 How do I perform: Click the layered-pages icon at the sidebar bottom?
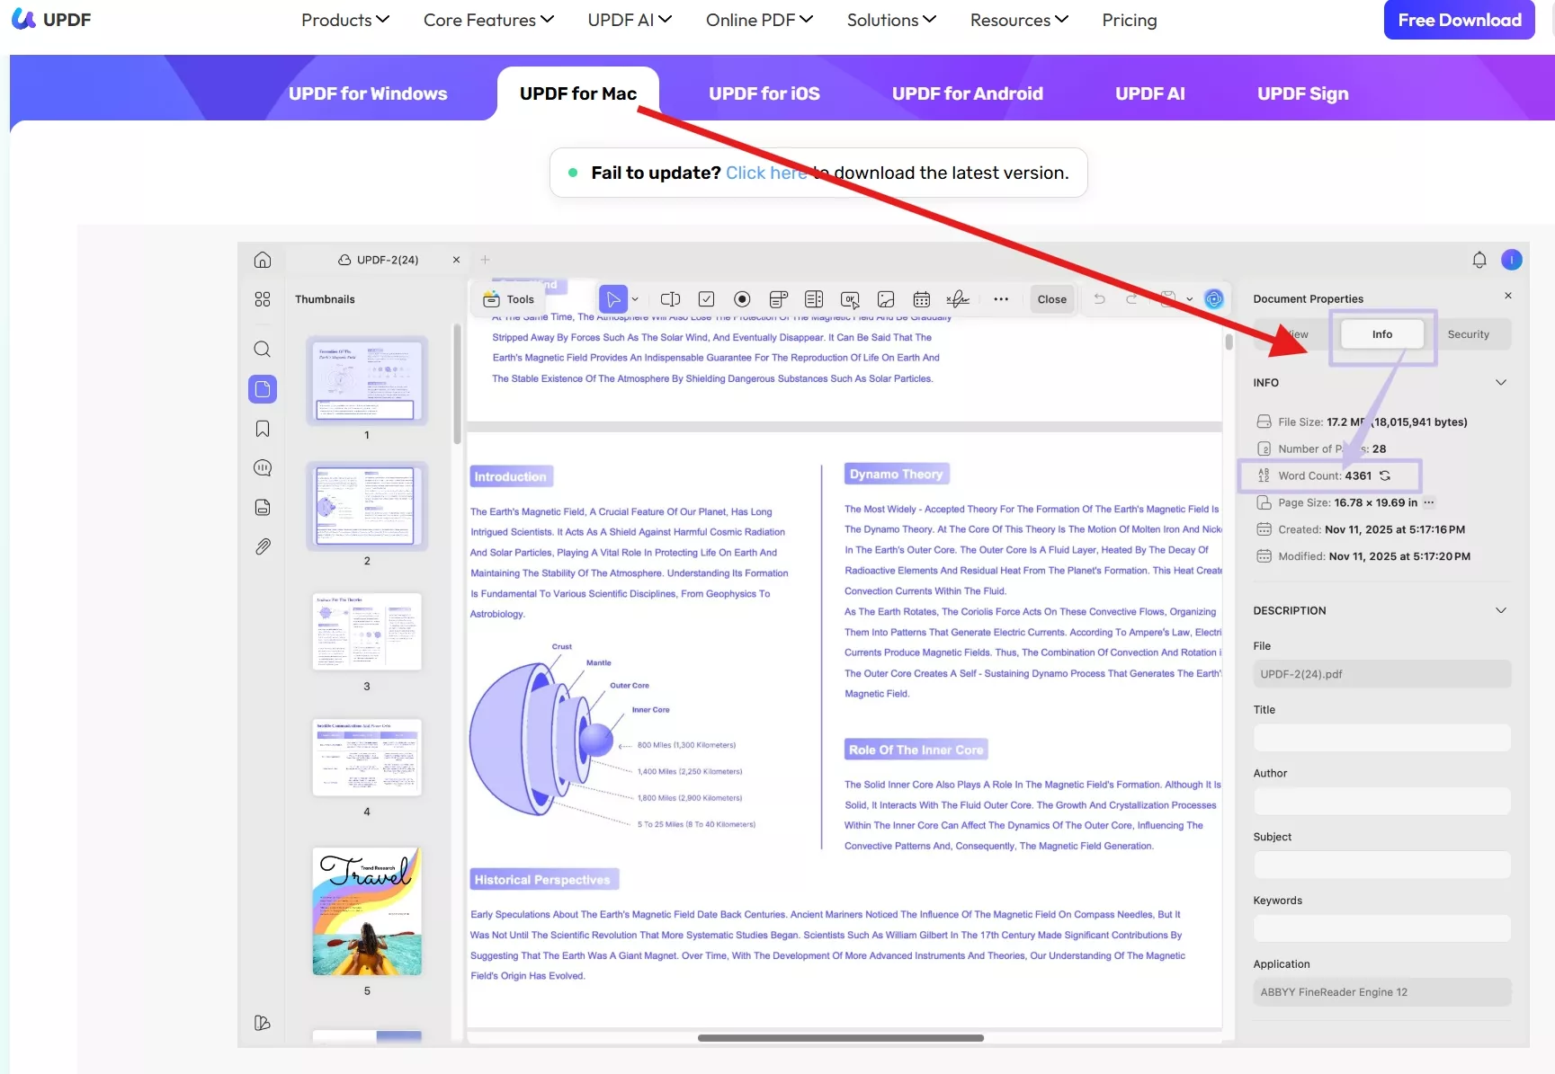[x=263, y=1023]
